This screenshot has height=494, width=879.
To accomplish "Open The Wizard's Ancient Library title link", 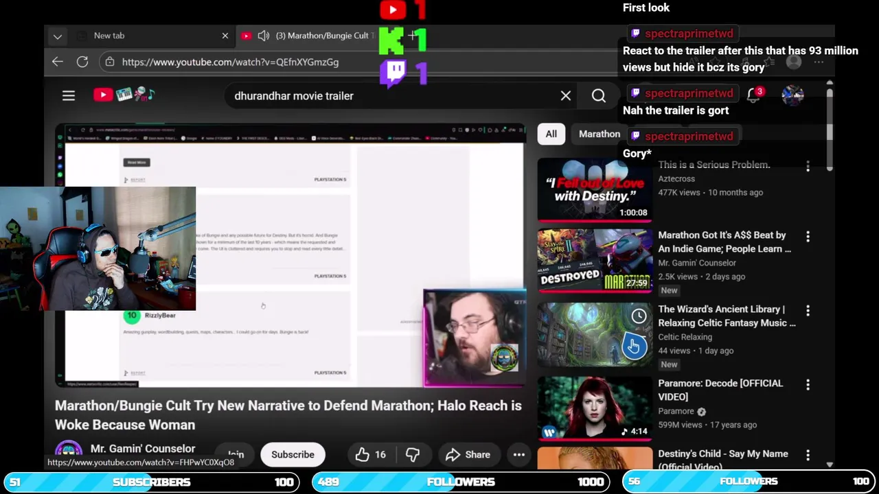I will [x=727, y=316].
